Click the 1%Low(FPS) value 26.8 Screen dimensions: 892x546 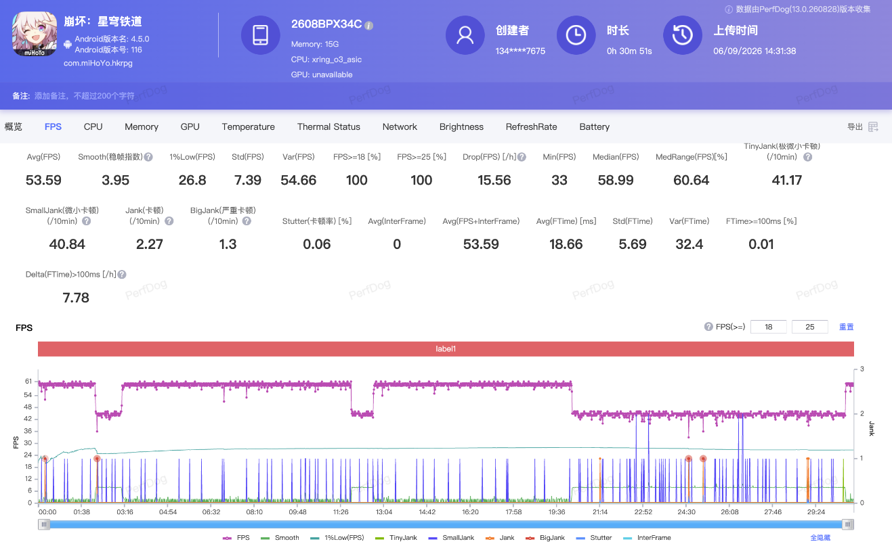[x=192, y=180]
